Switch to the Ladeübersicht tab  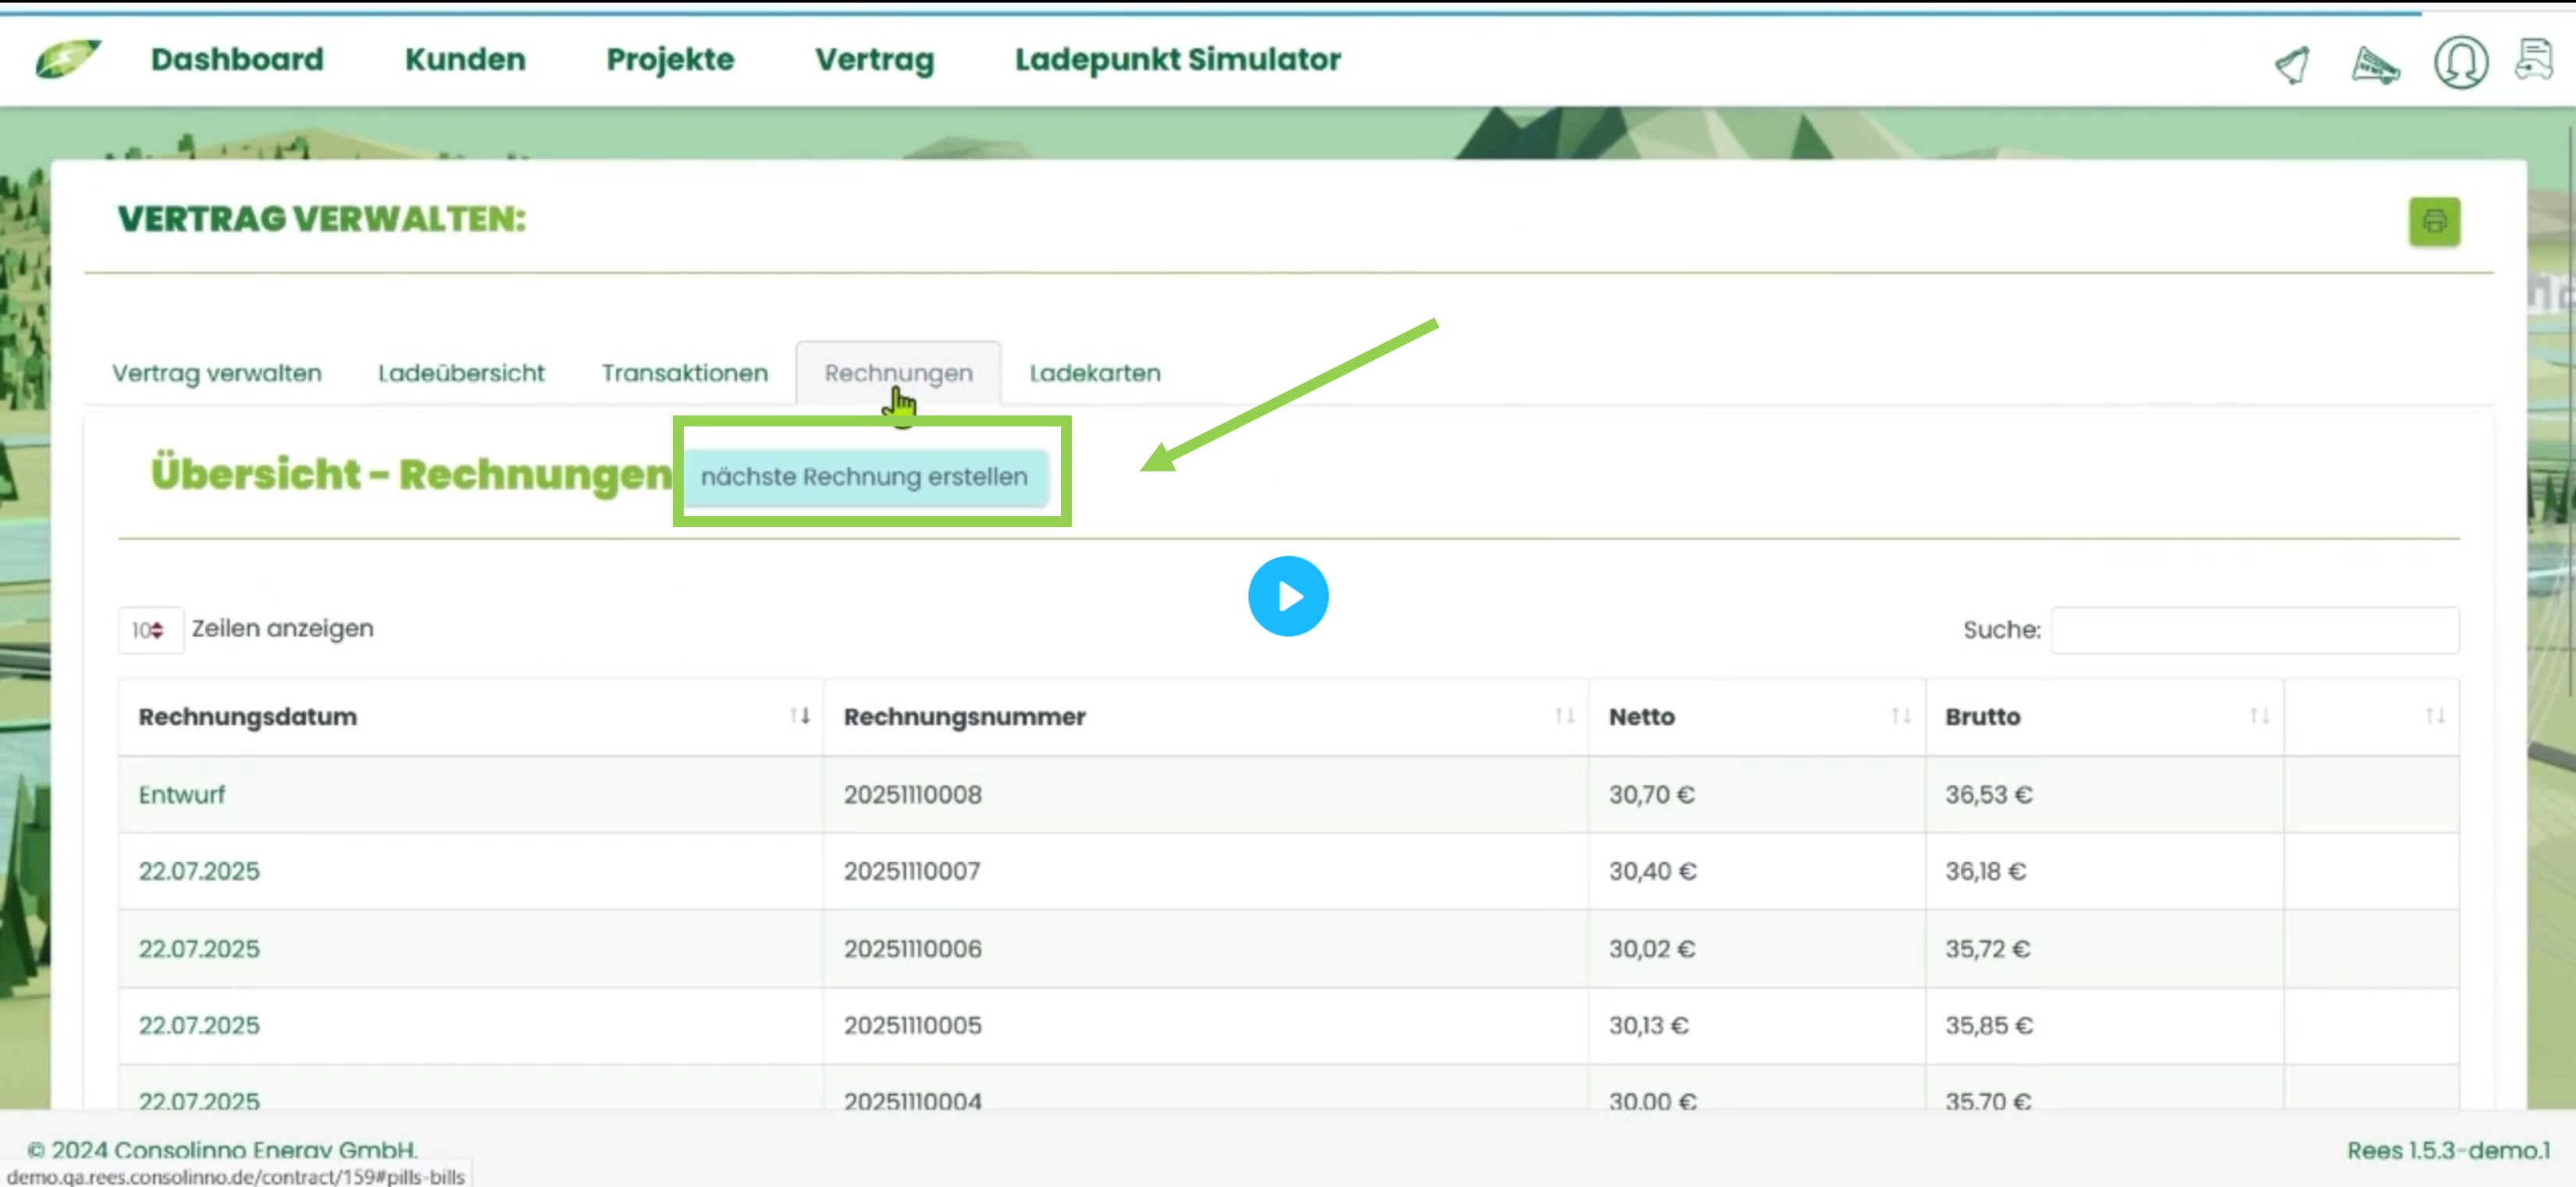click(x=461, y=373)
